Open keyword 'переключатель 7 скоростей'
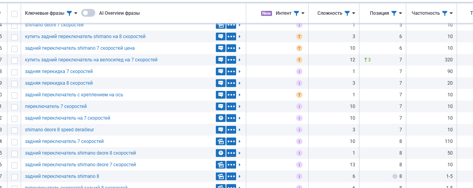 coord(56,106)
